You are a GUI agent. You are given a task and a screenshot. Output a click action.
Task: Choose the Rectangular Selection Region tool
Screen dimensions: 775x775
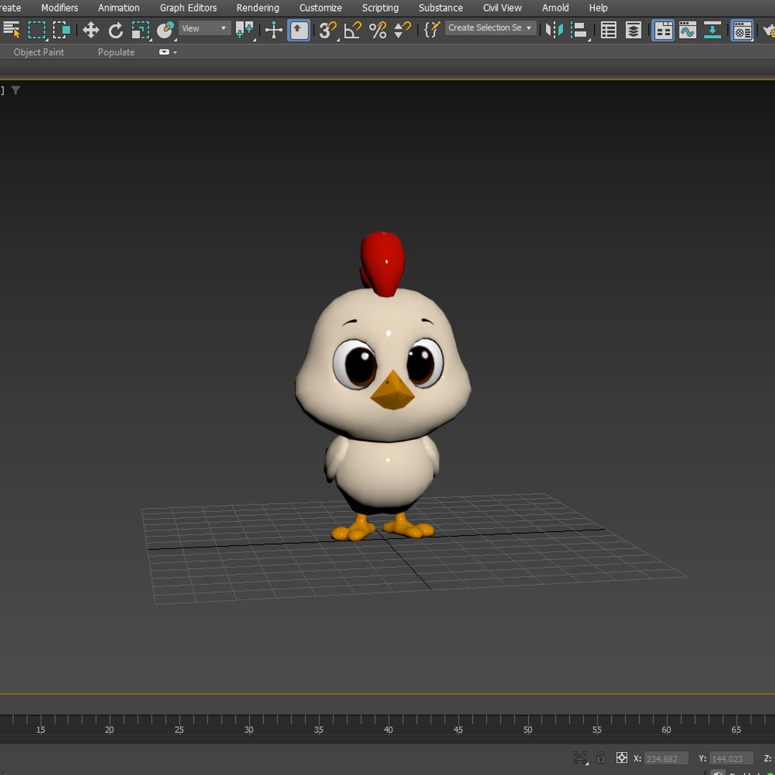pos(37,29)
